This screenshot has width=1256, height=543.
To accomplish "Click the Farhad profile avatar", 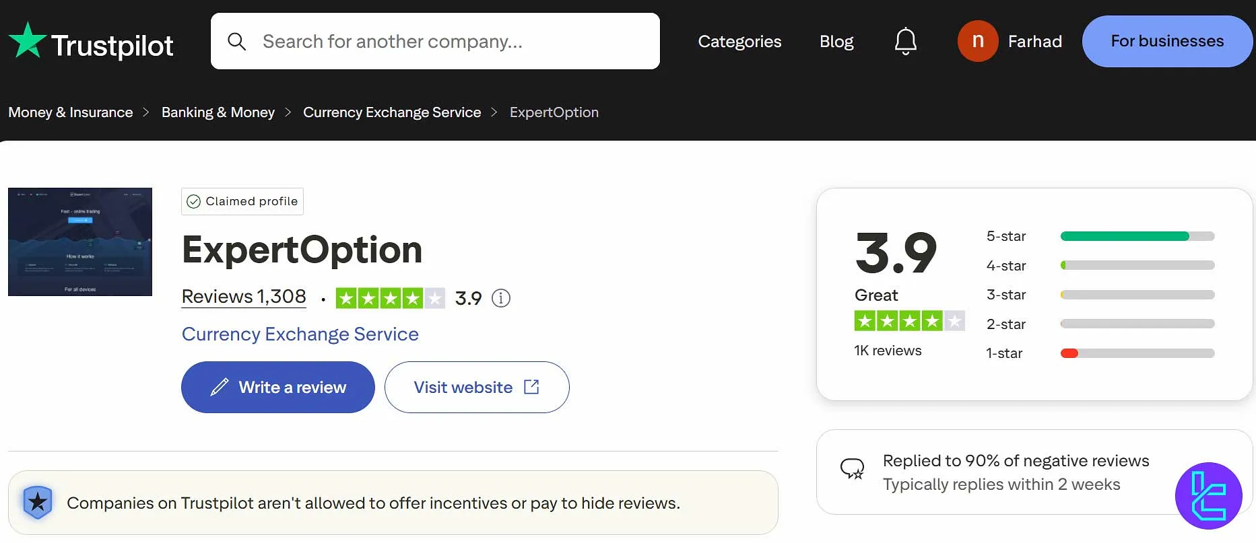I will (978, 41).
